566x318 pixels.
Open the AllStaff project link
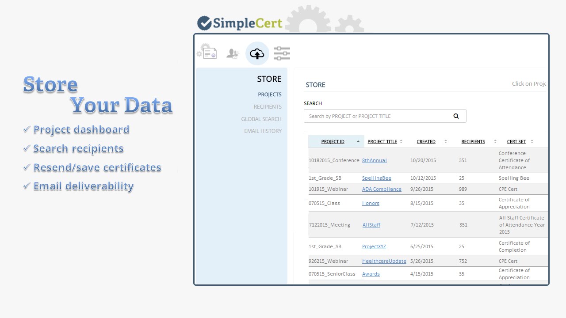point(371,225)
